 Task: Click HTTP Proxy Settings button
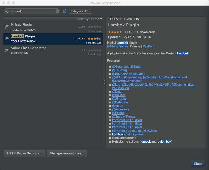pyautogui.click(x=25, y=153)
